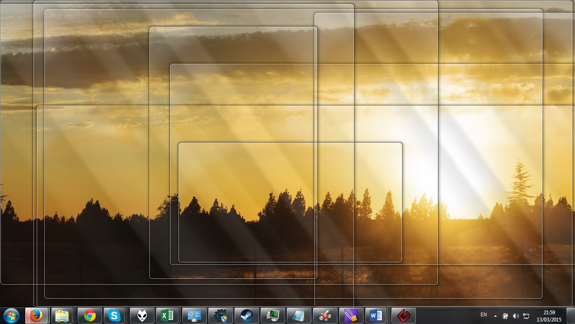The height and width of the screenshot is (324, 575).
Task: Open the red molecule taskbar icon
Action: [325, 316]
